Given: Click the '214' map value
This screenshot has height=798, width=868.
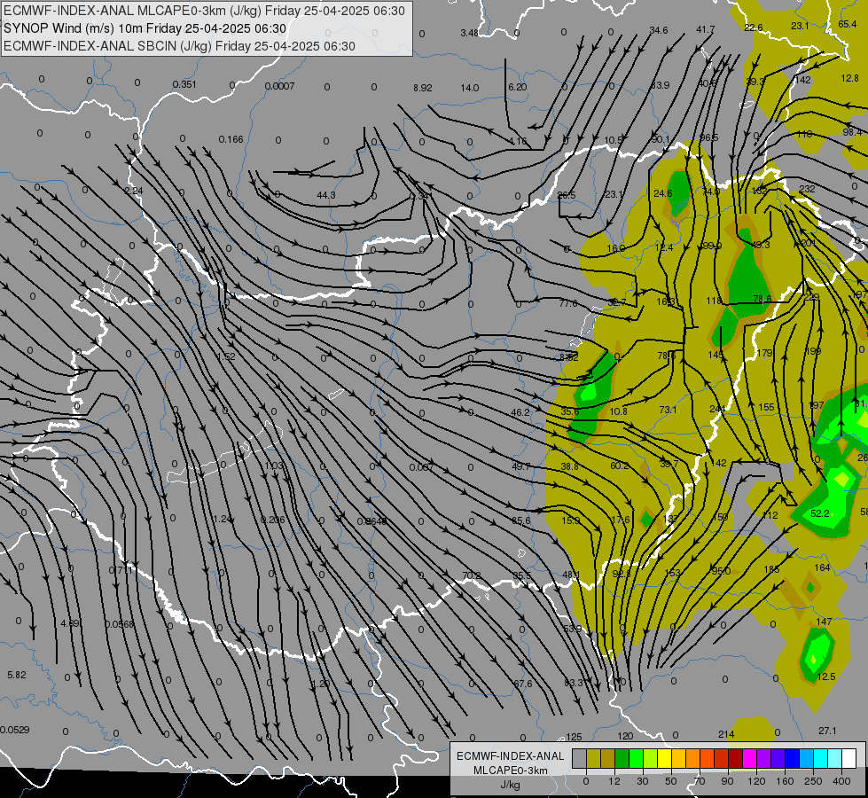Looking at the screenshot, I should pos(726,735).
